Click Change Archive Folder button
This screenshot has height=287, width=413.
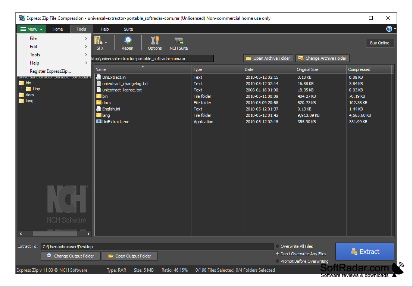tap(323, 58)
